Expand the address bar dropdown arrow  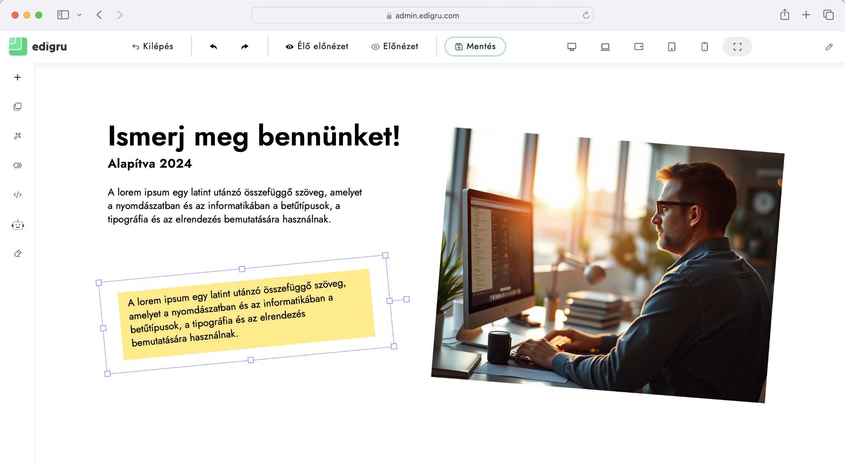(79, 15)
